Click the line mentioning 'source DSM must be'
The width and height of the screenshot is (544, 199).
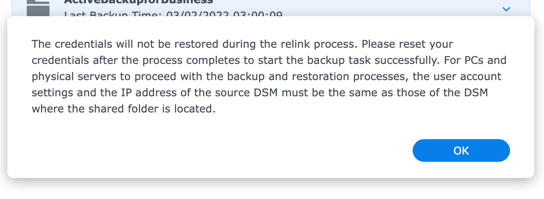[260, 93]
